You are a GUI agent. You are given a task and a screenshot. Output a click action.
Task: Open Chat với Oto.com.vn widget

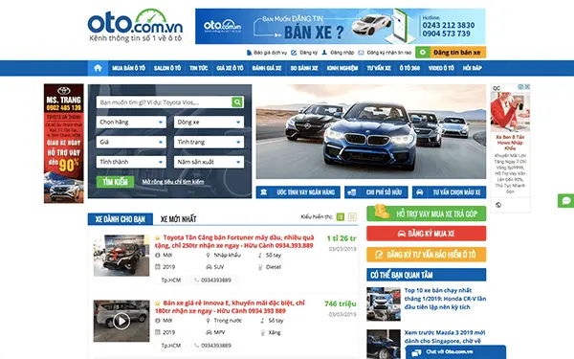tap(455, 352)
